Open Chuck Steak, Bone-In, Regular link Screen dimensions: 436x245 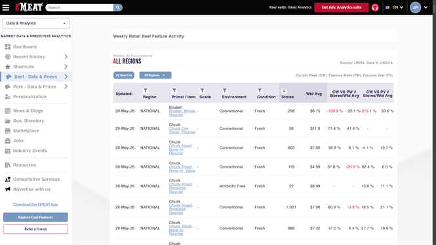pyautogui.click(x=181, y=230)
